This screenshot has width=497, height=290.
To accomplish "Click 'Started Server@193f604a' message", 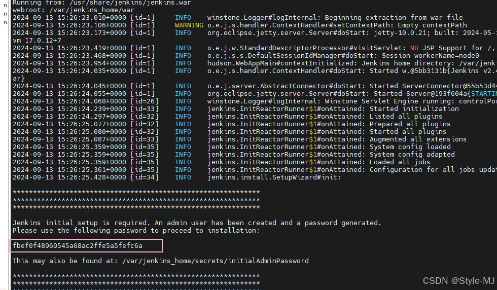I will (420, 94).
